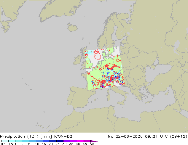Click Iceland on the map
This screenshot has height=145, width=188.
[72, 27]
